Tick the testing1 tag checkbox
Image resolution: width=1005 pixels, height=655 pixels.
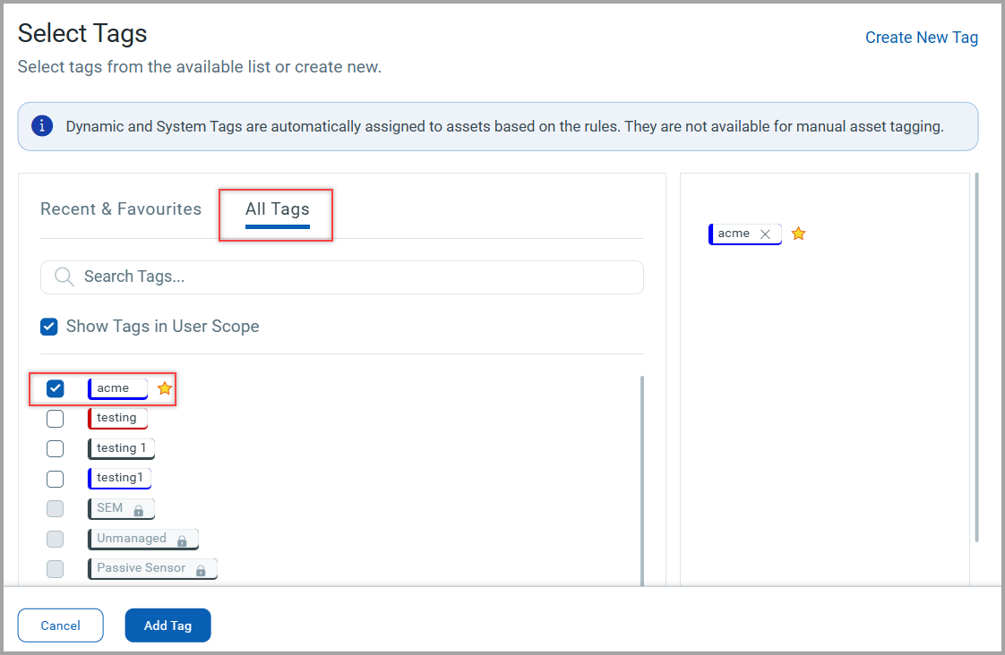(x=56, y=479)
